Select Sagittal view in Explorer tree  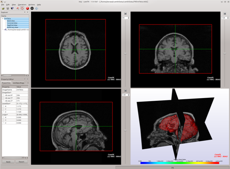[12, 25]
